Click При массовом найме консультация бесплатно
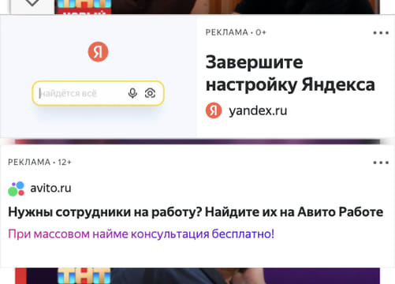This screenshot has height=284, width=395. click(141, 234)
